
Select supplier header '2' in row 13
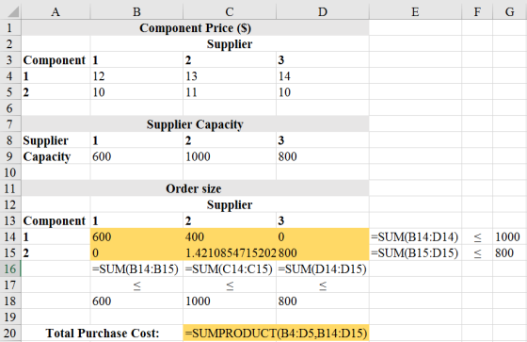click(230, 220)
